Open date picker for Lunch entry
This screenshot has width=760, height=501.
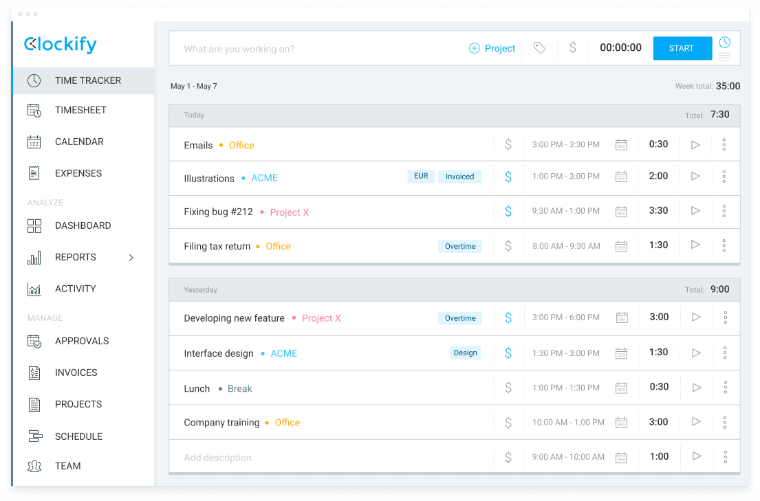click(x=621, y=388)
